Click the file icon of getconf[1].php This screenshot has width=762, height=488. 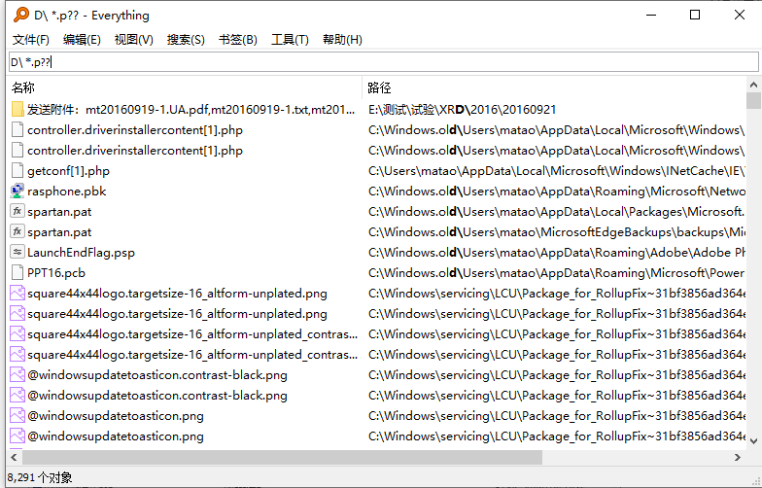17,171
